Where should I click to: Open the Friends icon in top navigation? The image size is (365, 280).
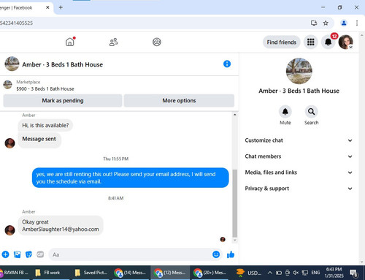(x=113, y=42)
